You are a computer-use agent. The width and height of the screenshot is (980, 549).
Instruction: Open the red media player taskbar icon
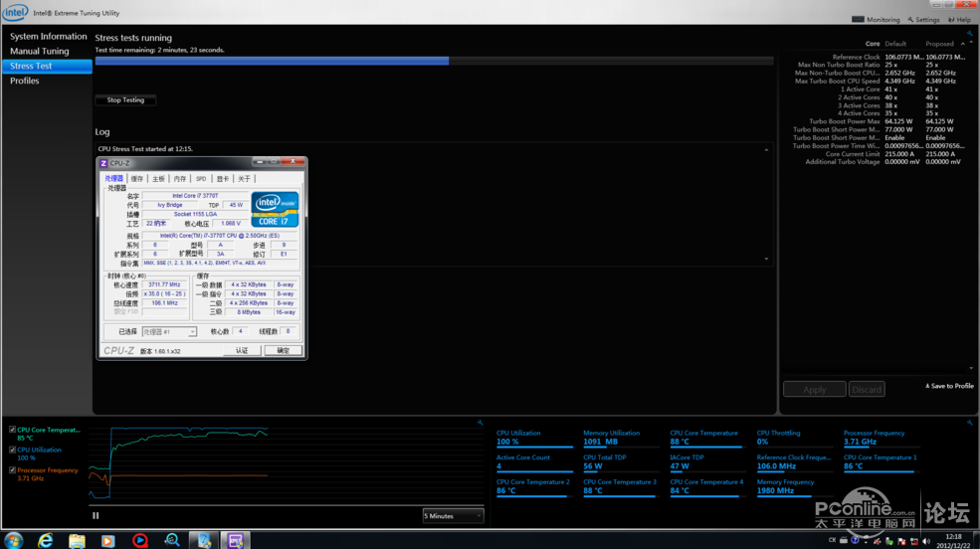pyautogui.click(x=140, y=540)
